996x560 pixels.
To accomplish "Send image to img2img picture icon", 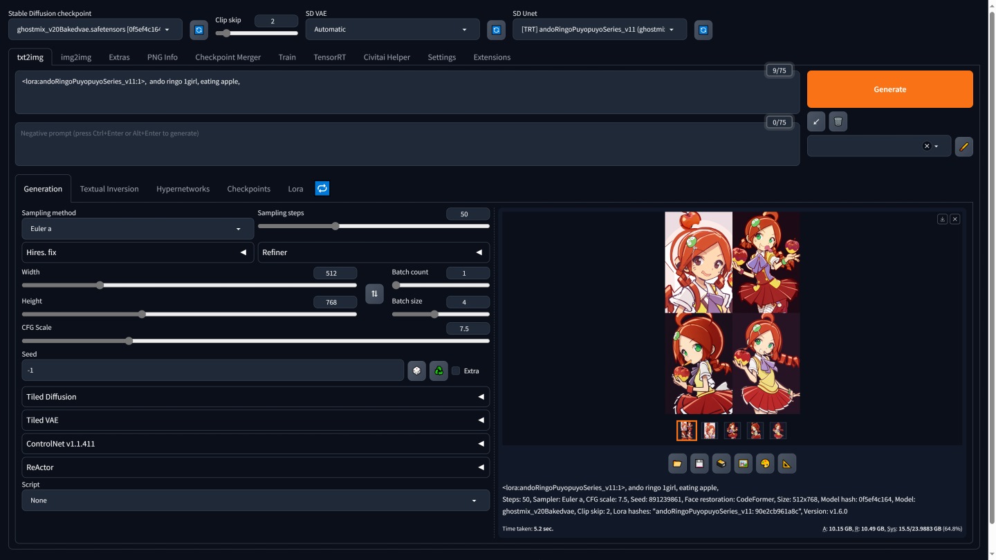I will tap(743, 464).
